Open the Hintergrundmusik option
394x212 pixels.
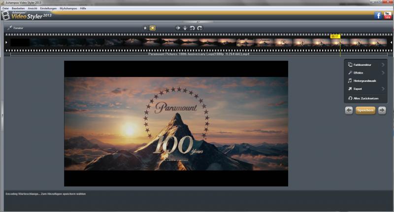point(365,81)
